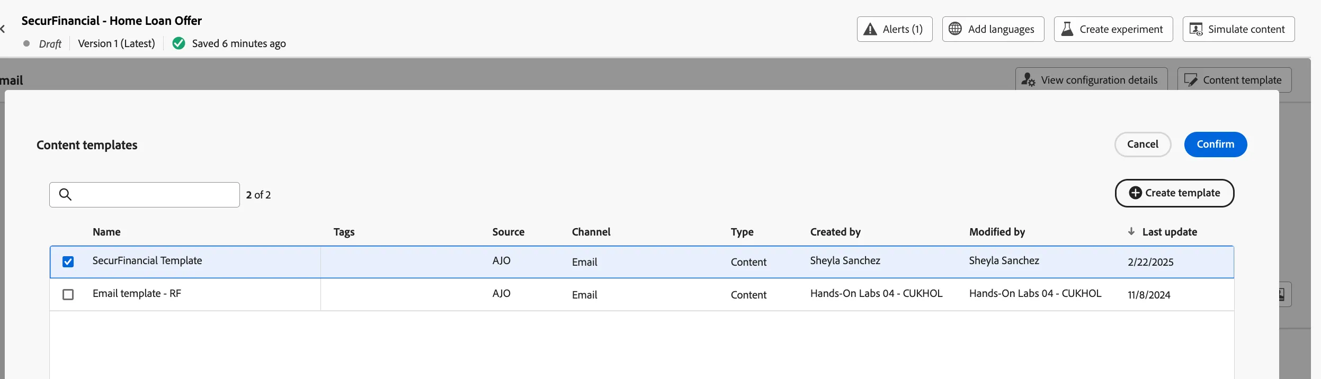The height and width of the screenshot is (379, 1321).
Task: Click the 2/22/2025 last update date
Action: click(1150, 262)
